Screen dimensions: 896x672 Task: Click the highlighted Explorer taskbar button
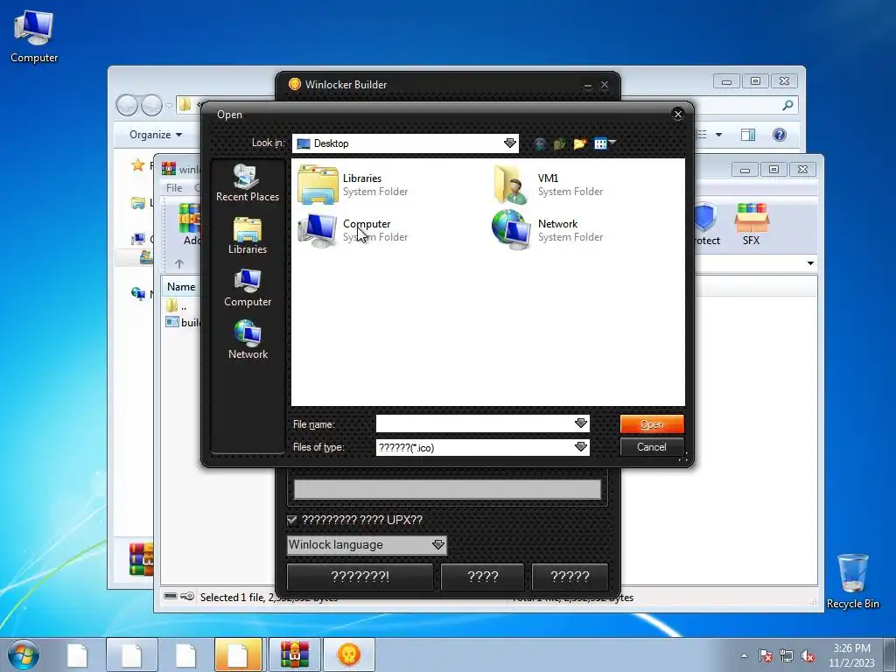tap(238, 654)
